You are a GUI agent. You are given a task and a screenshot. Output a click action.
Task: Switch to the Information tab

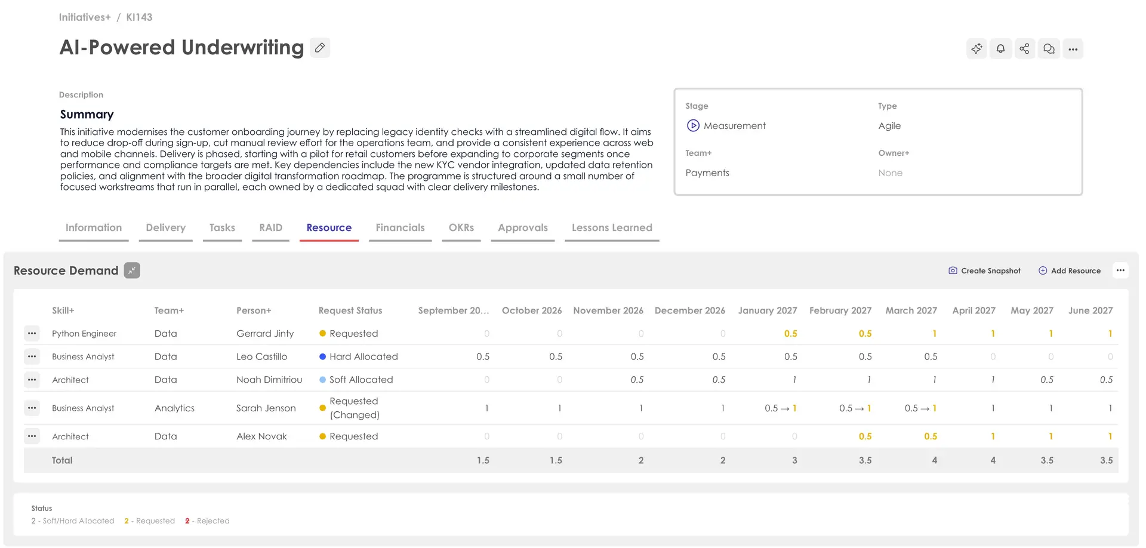point(94,228)
